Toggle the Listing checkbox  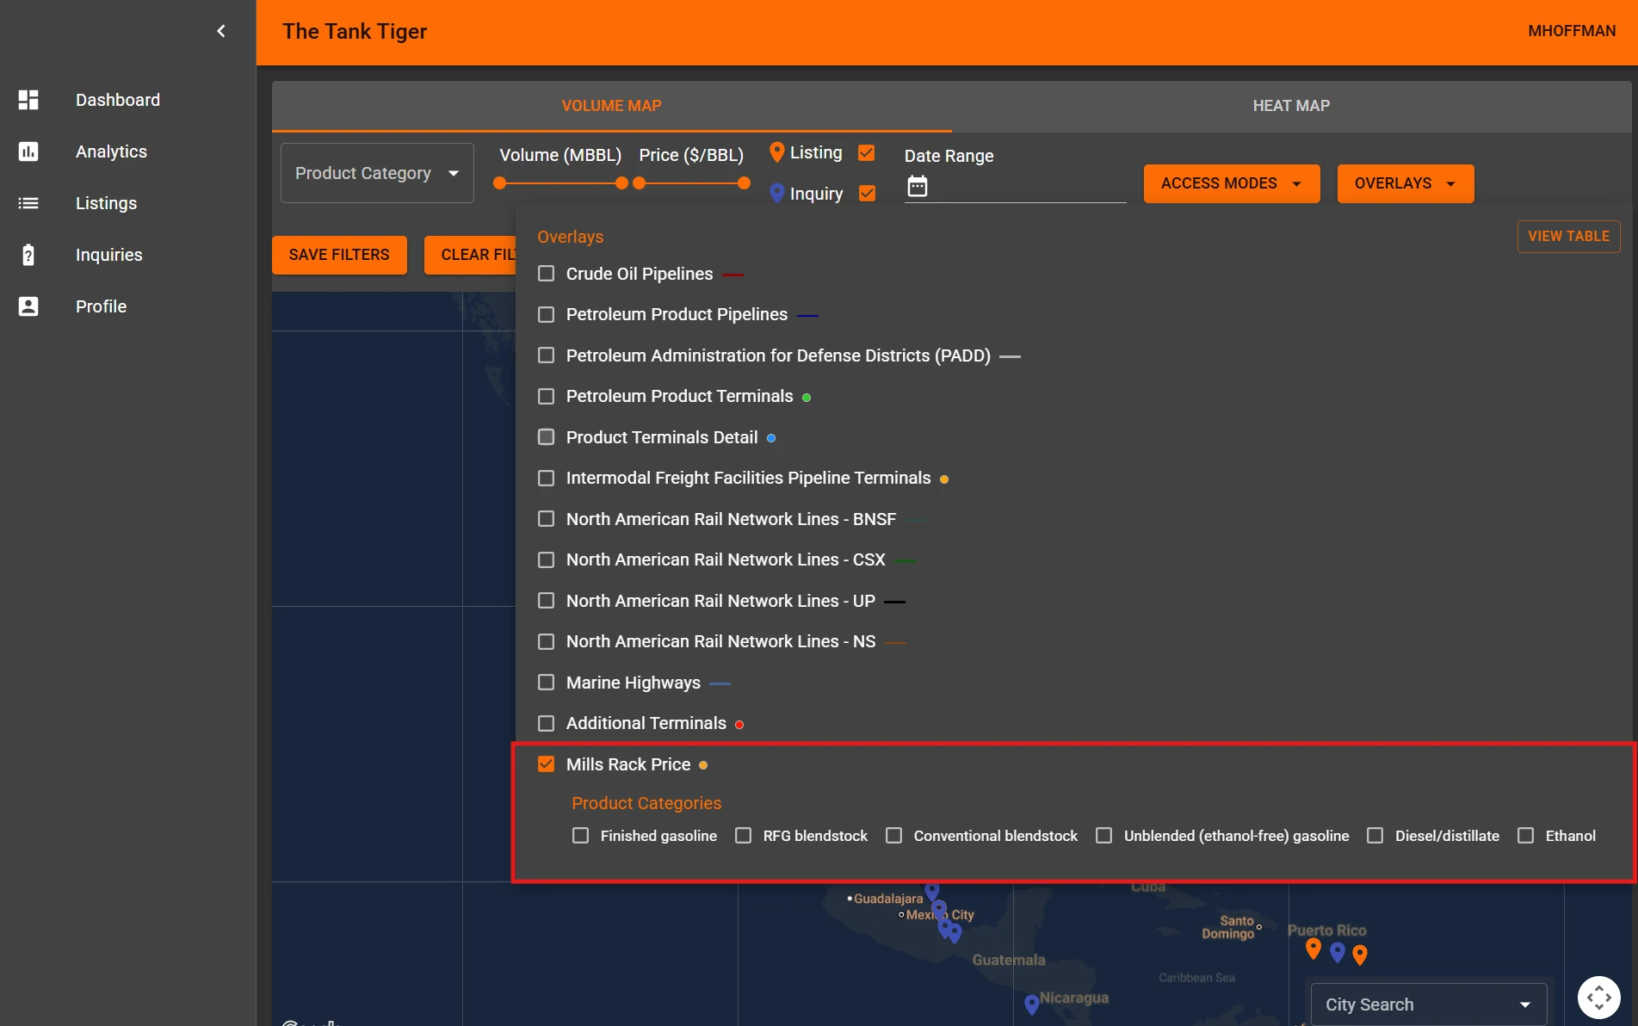pos(867,152)
